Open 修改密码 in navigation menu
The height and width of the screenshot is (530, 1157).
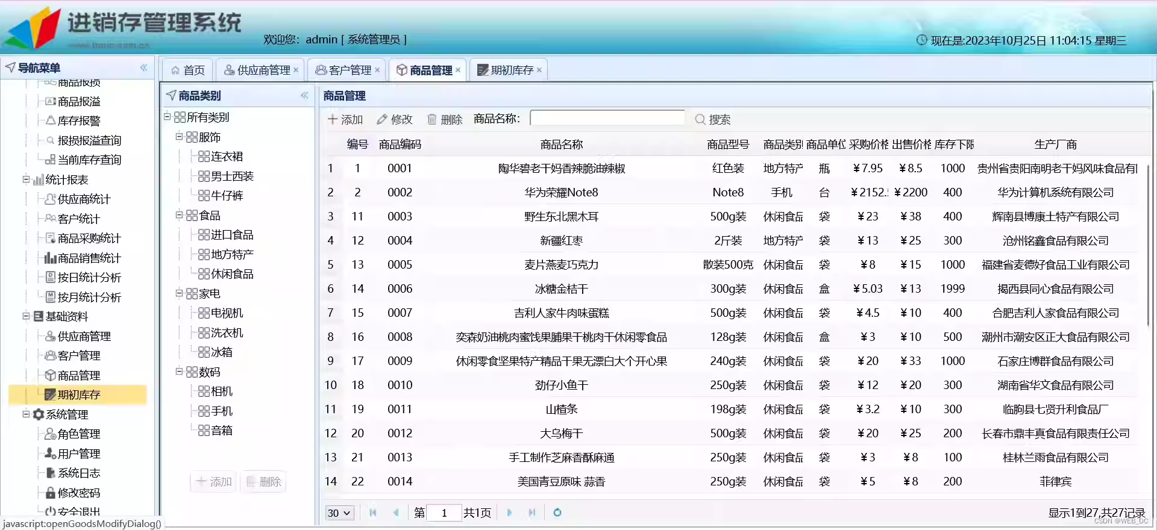[78, 493]
